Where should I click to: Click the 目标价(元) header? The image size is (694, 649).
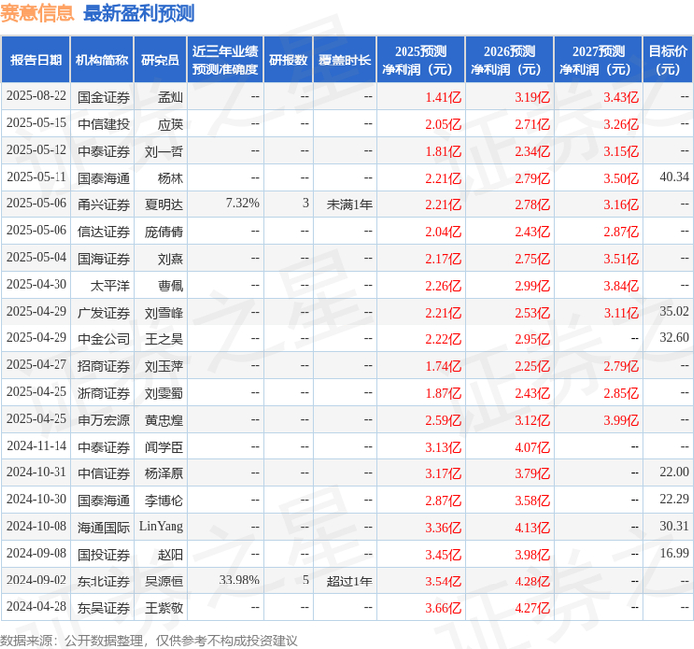668,60
